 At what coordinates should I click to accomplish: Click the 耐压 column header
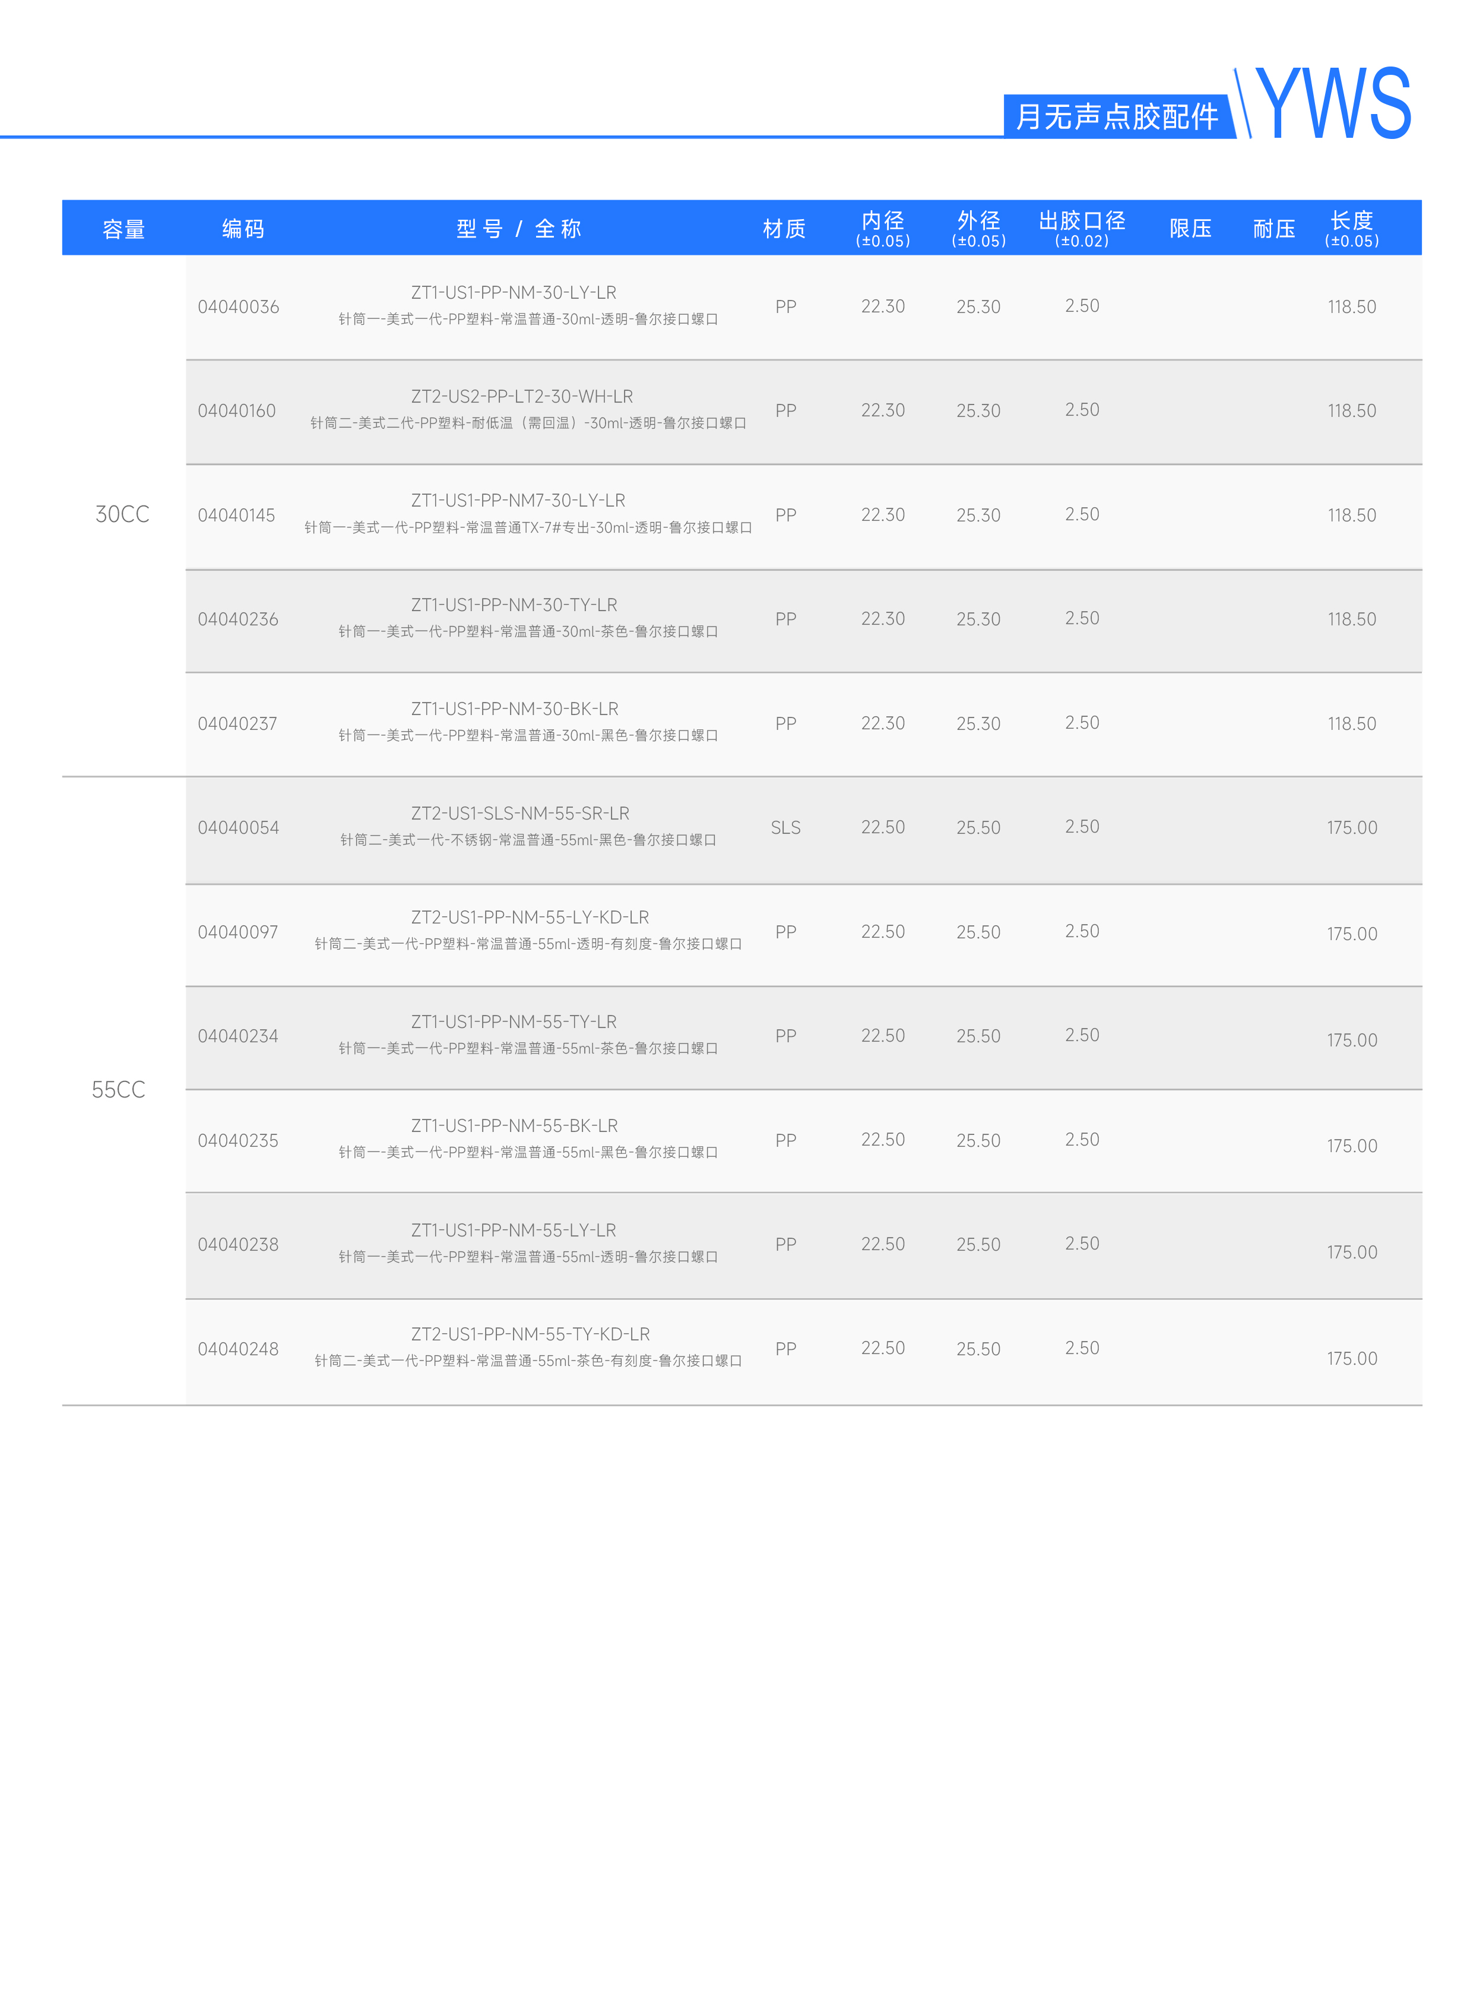[x=1274, y=229]
